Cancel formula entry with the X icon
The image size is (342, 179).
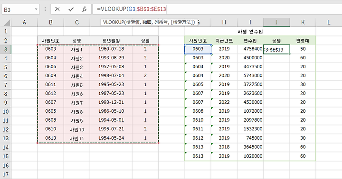point(57,9)
